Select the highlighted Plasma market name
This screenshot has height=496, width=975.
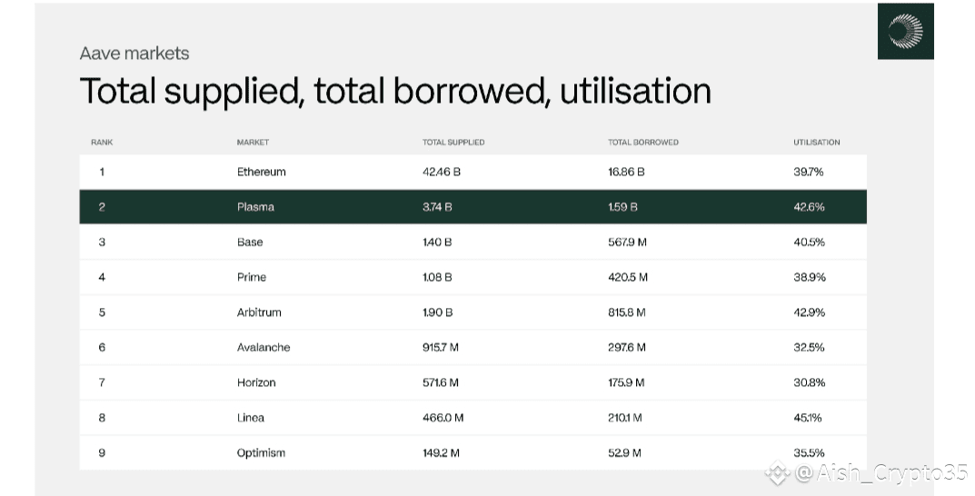pos(255,207)
